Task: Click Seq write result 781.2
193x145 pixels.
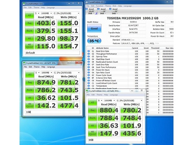Action: [x=69, y=82]
